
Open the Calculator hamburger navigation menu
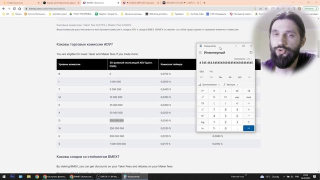click(x=200, y=52)
